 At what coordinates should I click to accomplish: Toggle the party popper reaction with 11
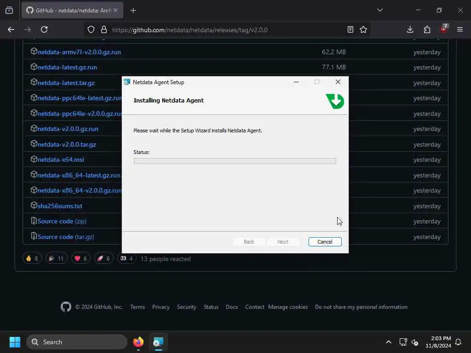(56, 258)
